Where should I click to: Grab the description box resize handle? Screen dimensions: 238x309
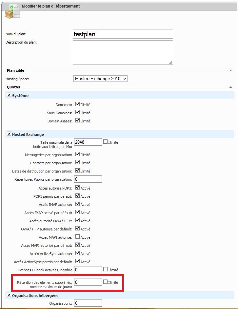pos(171,63)
